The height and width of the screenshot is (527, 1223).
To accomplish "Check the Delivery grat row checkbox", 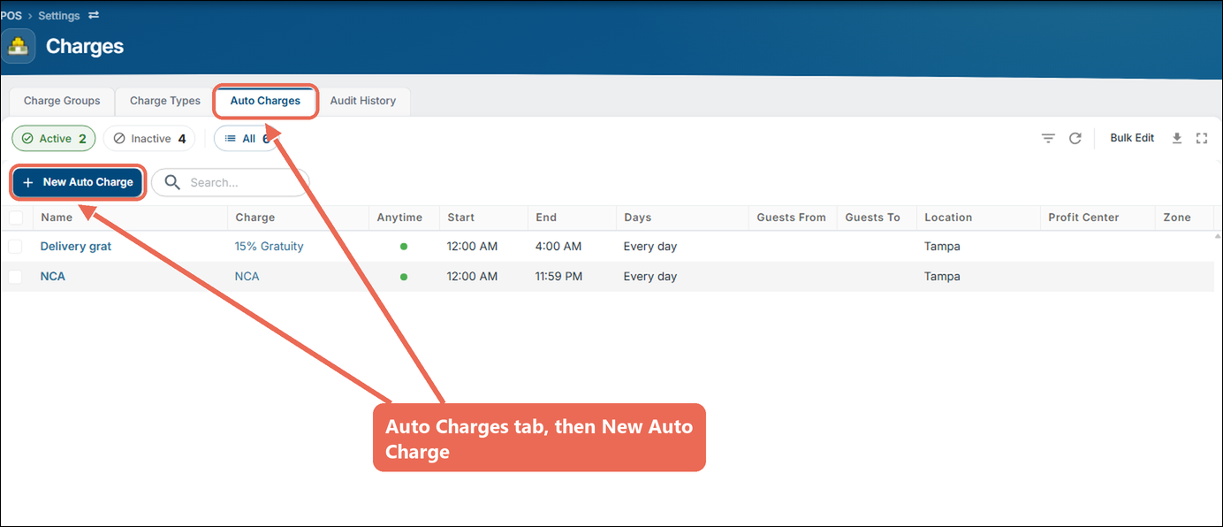I will point(16,247).
